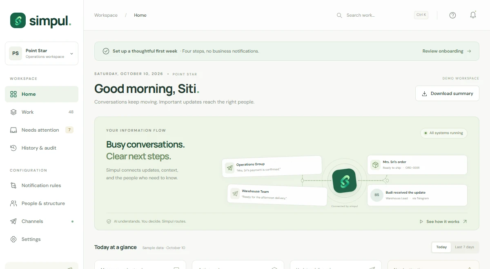Click the Workspace breadcrumb link
The width and height of the screenshot is (490, 269).
click(x=106, y=15)
